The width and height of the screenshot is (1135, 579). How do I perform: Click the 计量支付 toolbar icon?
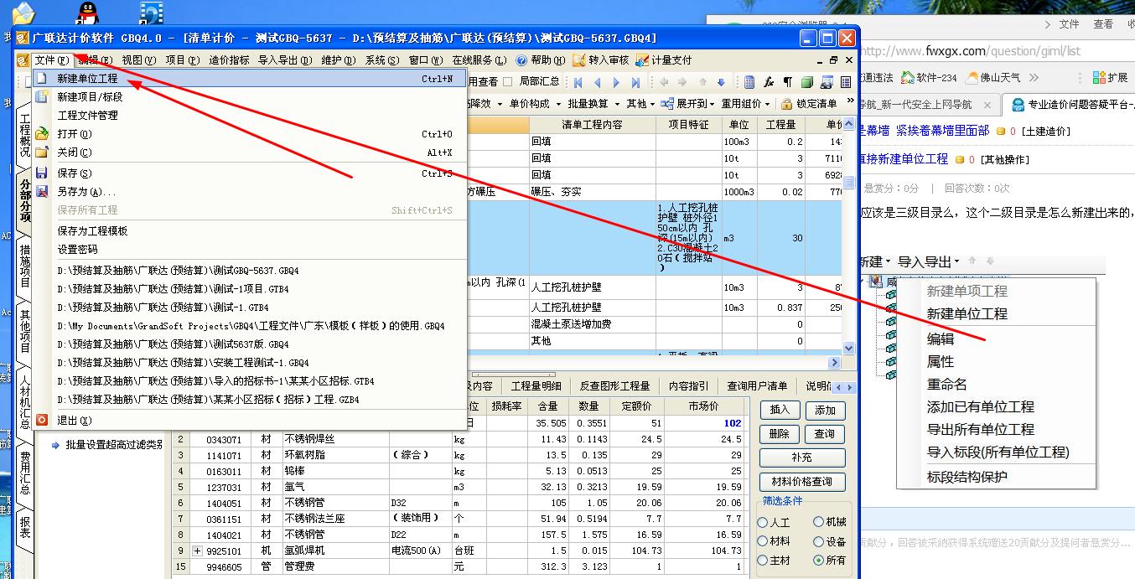coord(642,60)
